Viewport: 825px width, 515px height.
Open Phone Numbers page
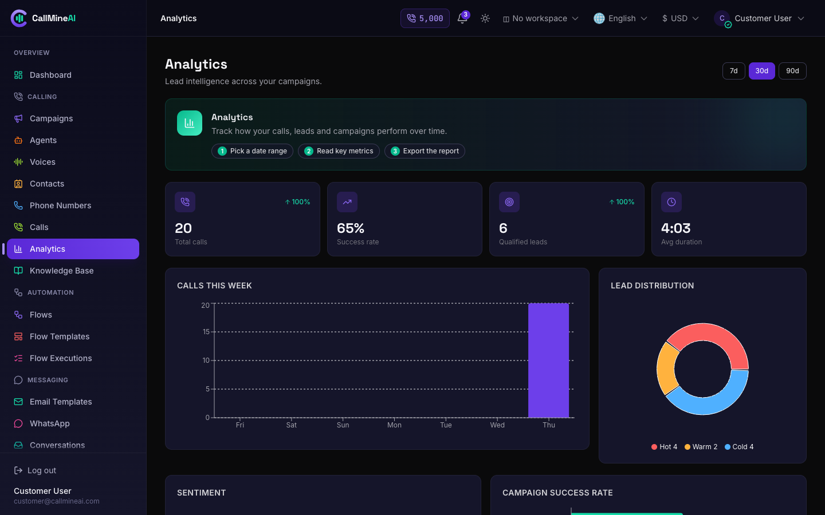[73, 205]
